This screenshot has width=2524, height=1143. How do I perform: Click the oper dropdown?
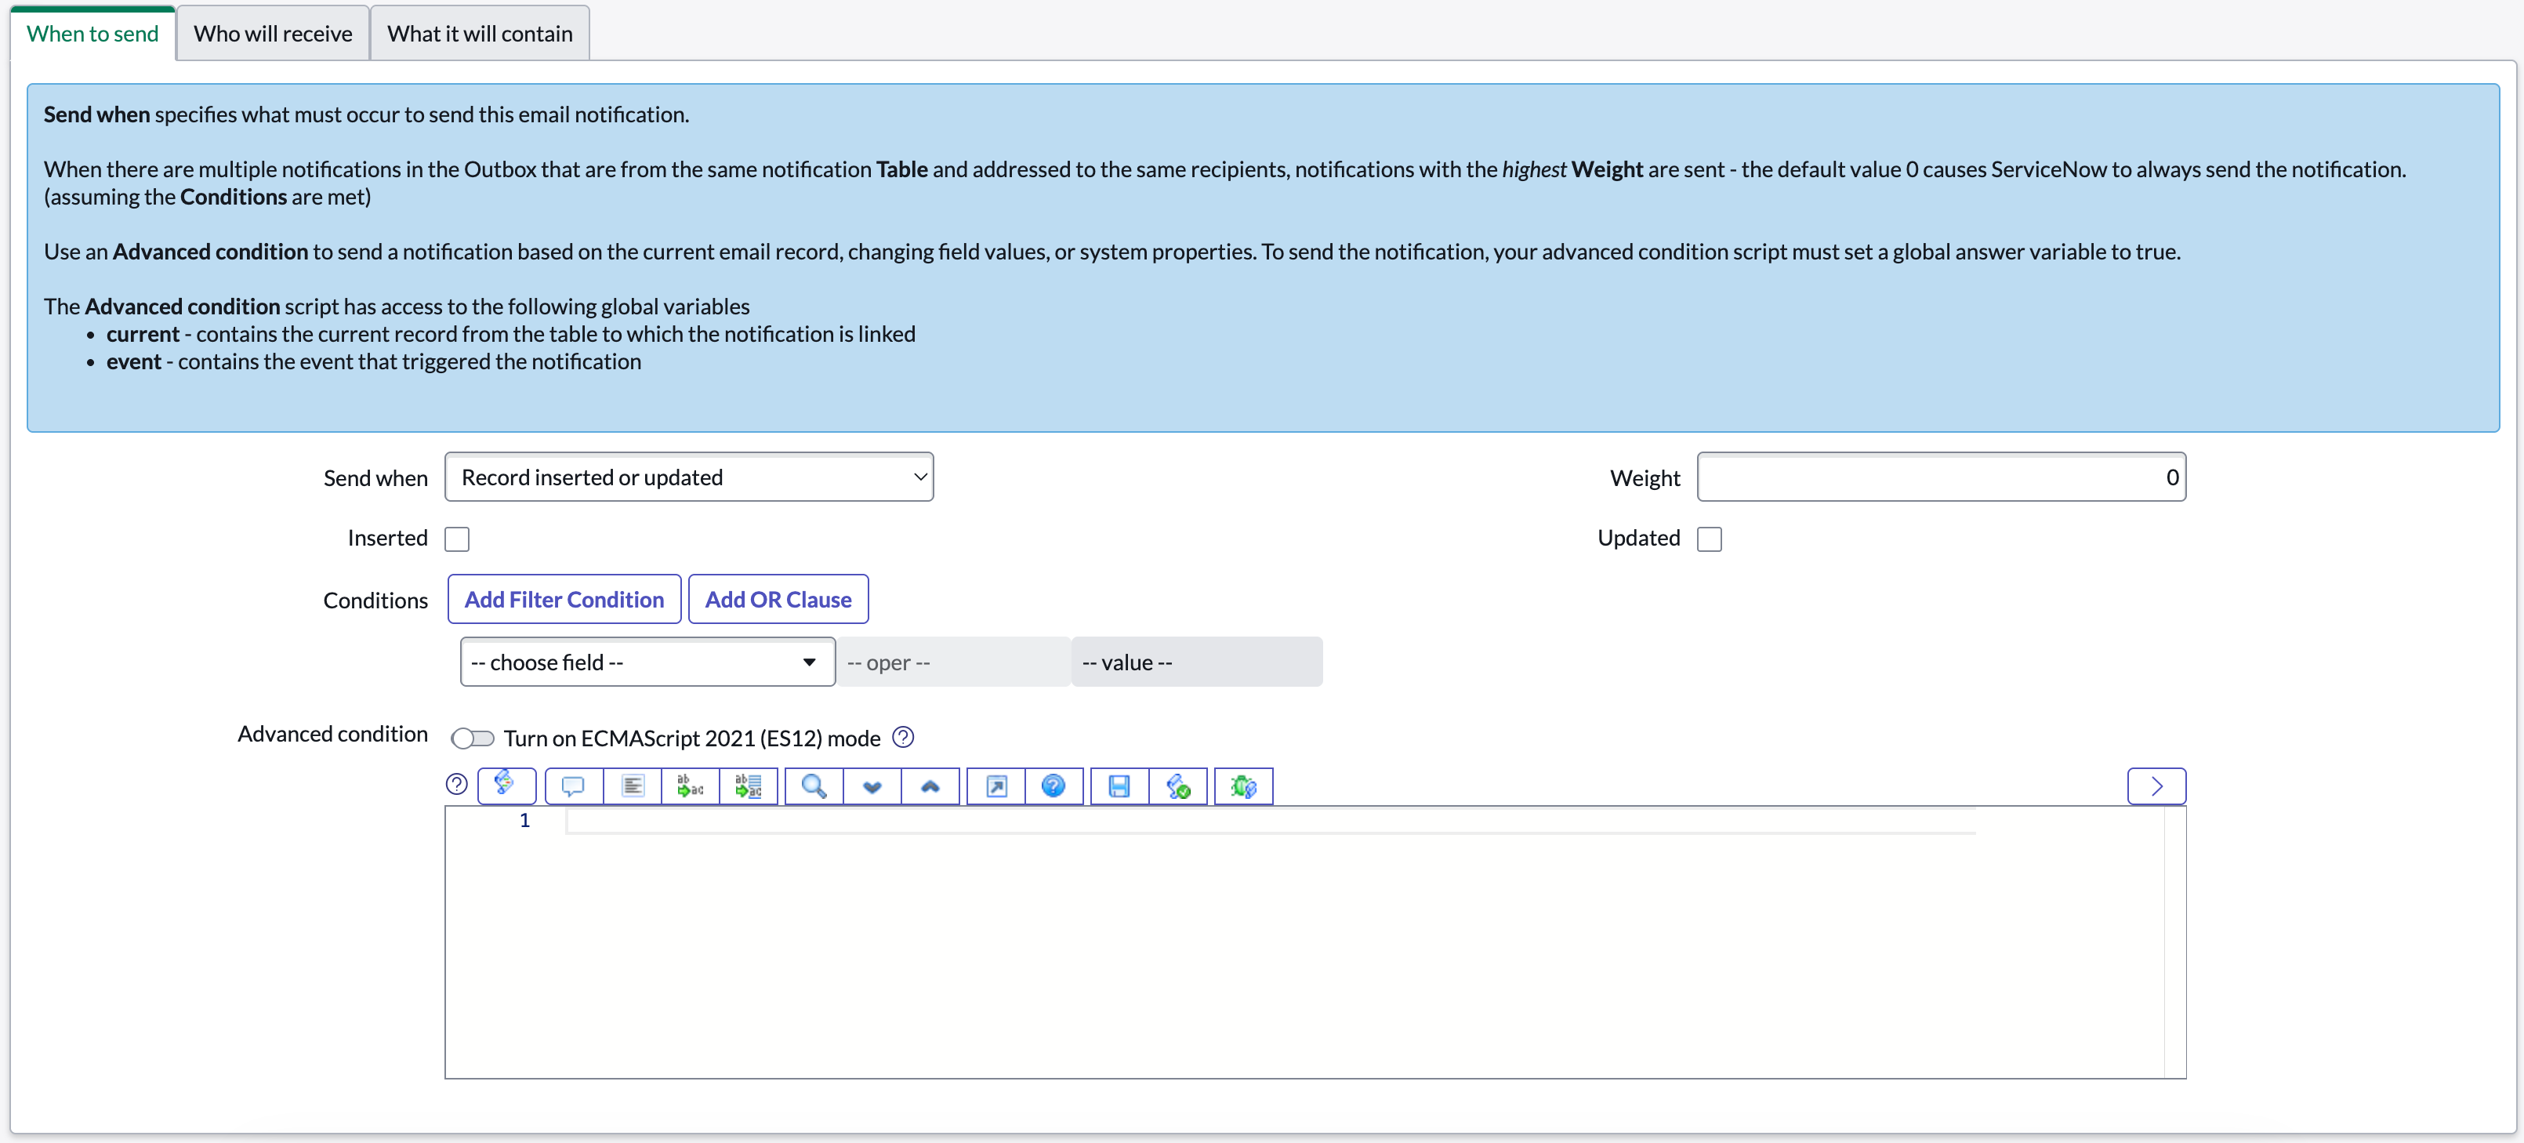pyautogui.click(x=953, y=662)
